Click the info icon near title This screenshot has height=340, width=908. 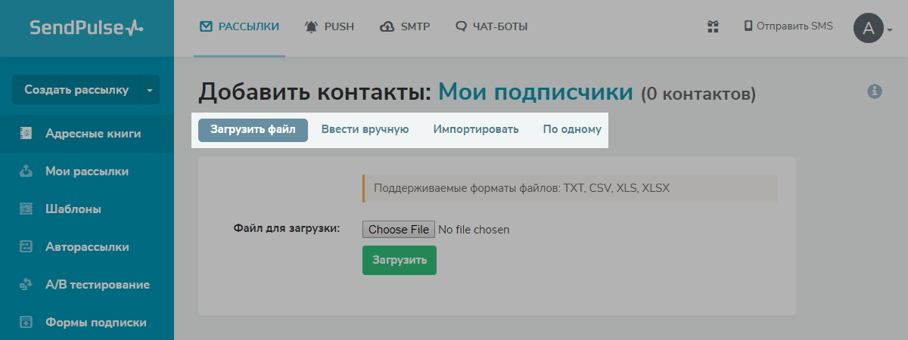[875, 91]
